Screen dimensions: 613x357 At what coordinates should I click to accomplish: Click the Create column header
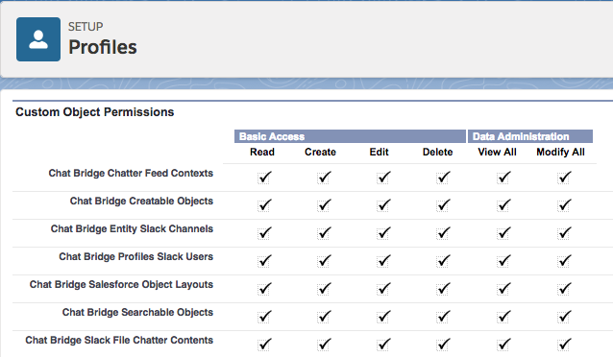(320, 152)
